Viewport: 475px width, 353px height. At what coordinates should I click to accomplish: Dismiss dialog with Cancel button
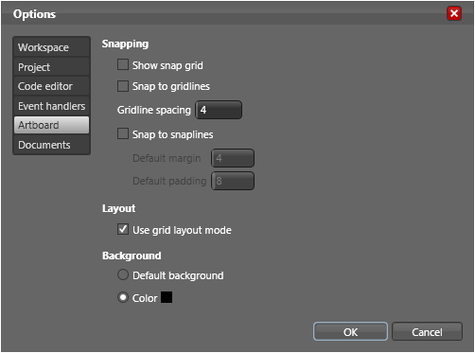[427, 331]
